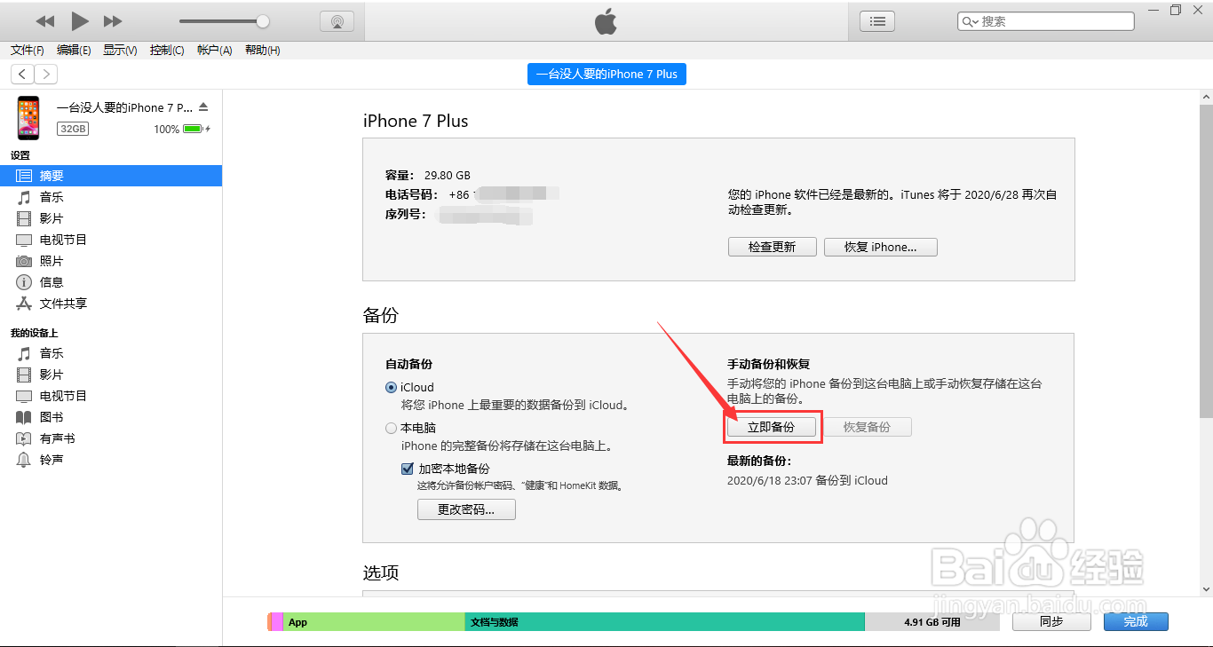This screenshot has width=1213, height=647.
Task: Click the 恢复备份 button
Action: coord(867,427)
